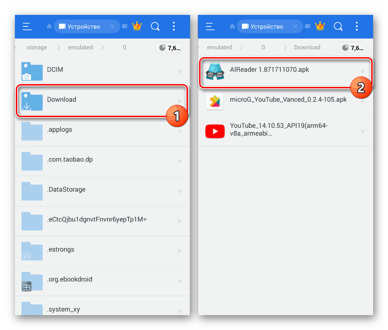Open search on the right screen
The height and width of the screenshot is (330, 388).
(x=338, y=26)
